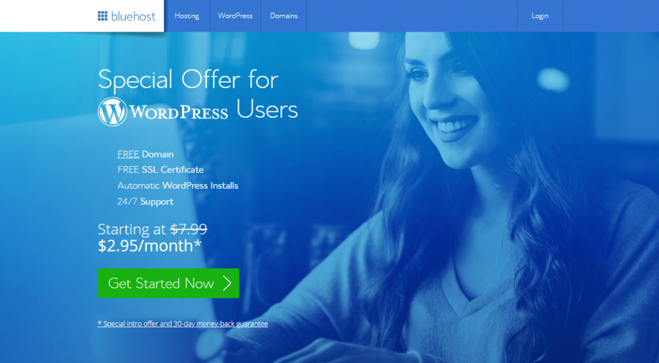The image size is (659, 363).
Task: Click the FREE SSL Certificate feature text
Action: tap(160, 170)
